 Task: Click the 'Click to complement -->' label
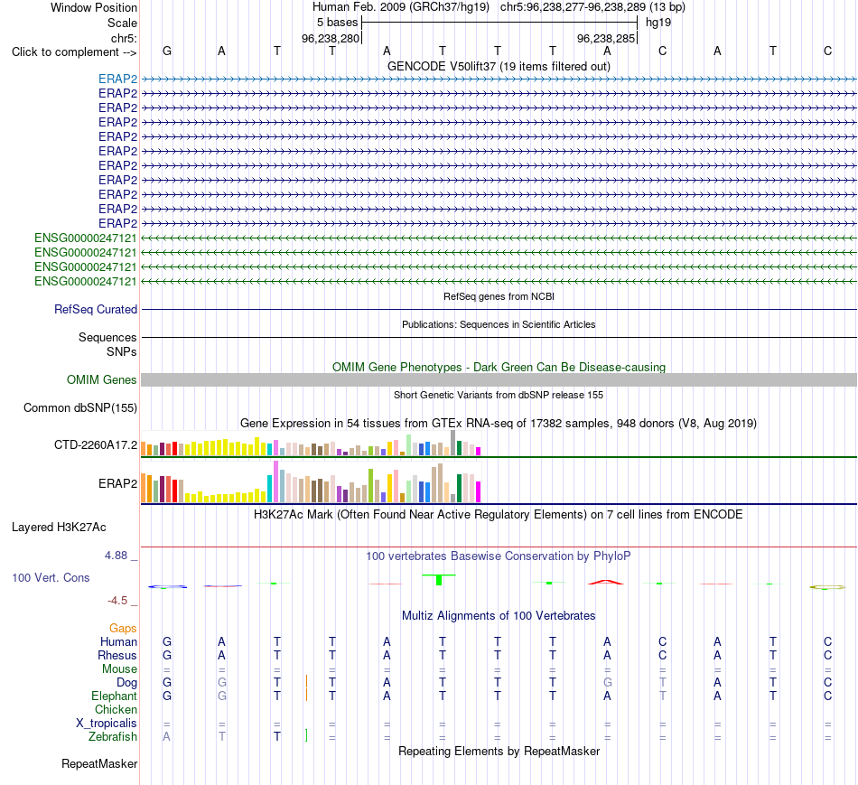coord(74,52)
